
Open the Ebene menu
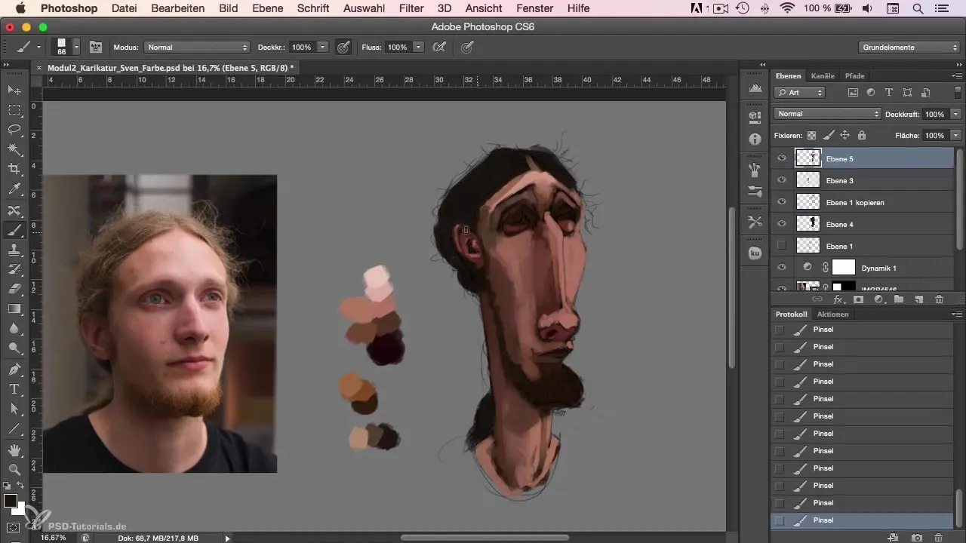click(x=267, y=8)
